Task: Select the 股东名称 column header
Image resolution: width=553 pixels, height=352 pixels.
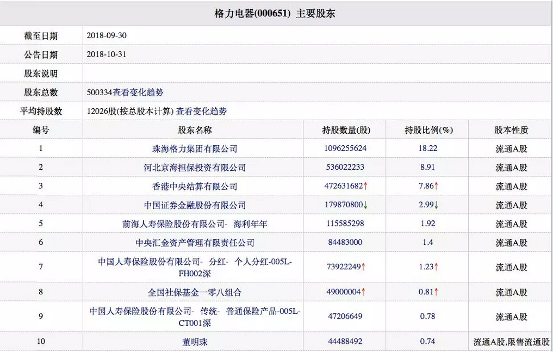Action: tap(195, 130)
